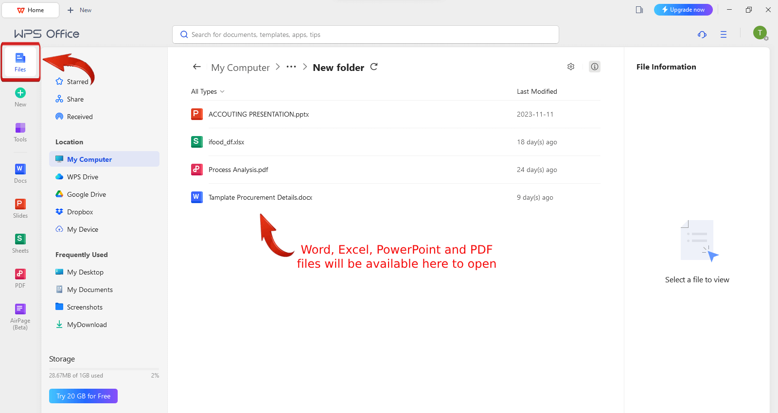This screenshot has width=778, height=413.
Task: Toggle the File Information panel icon
Action: click(595, 67)
